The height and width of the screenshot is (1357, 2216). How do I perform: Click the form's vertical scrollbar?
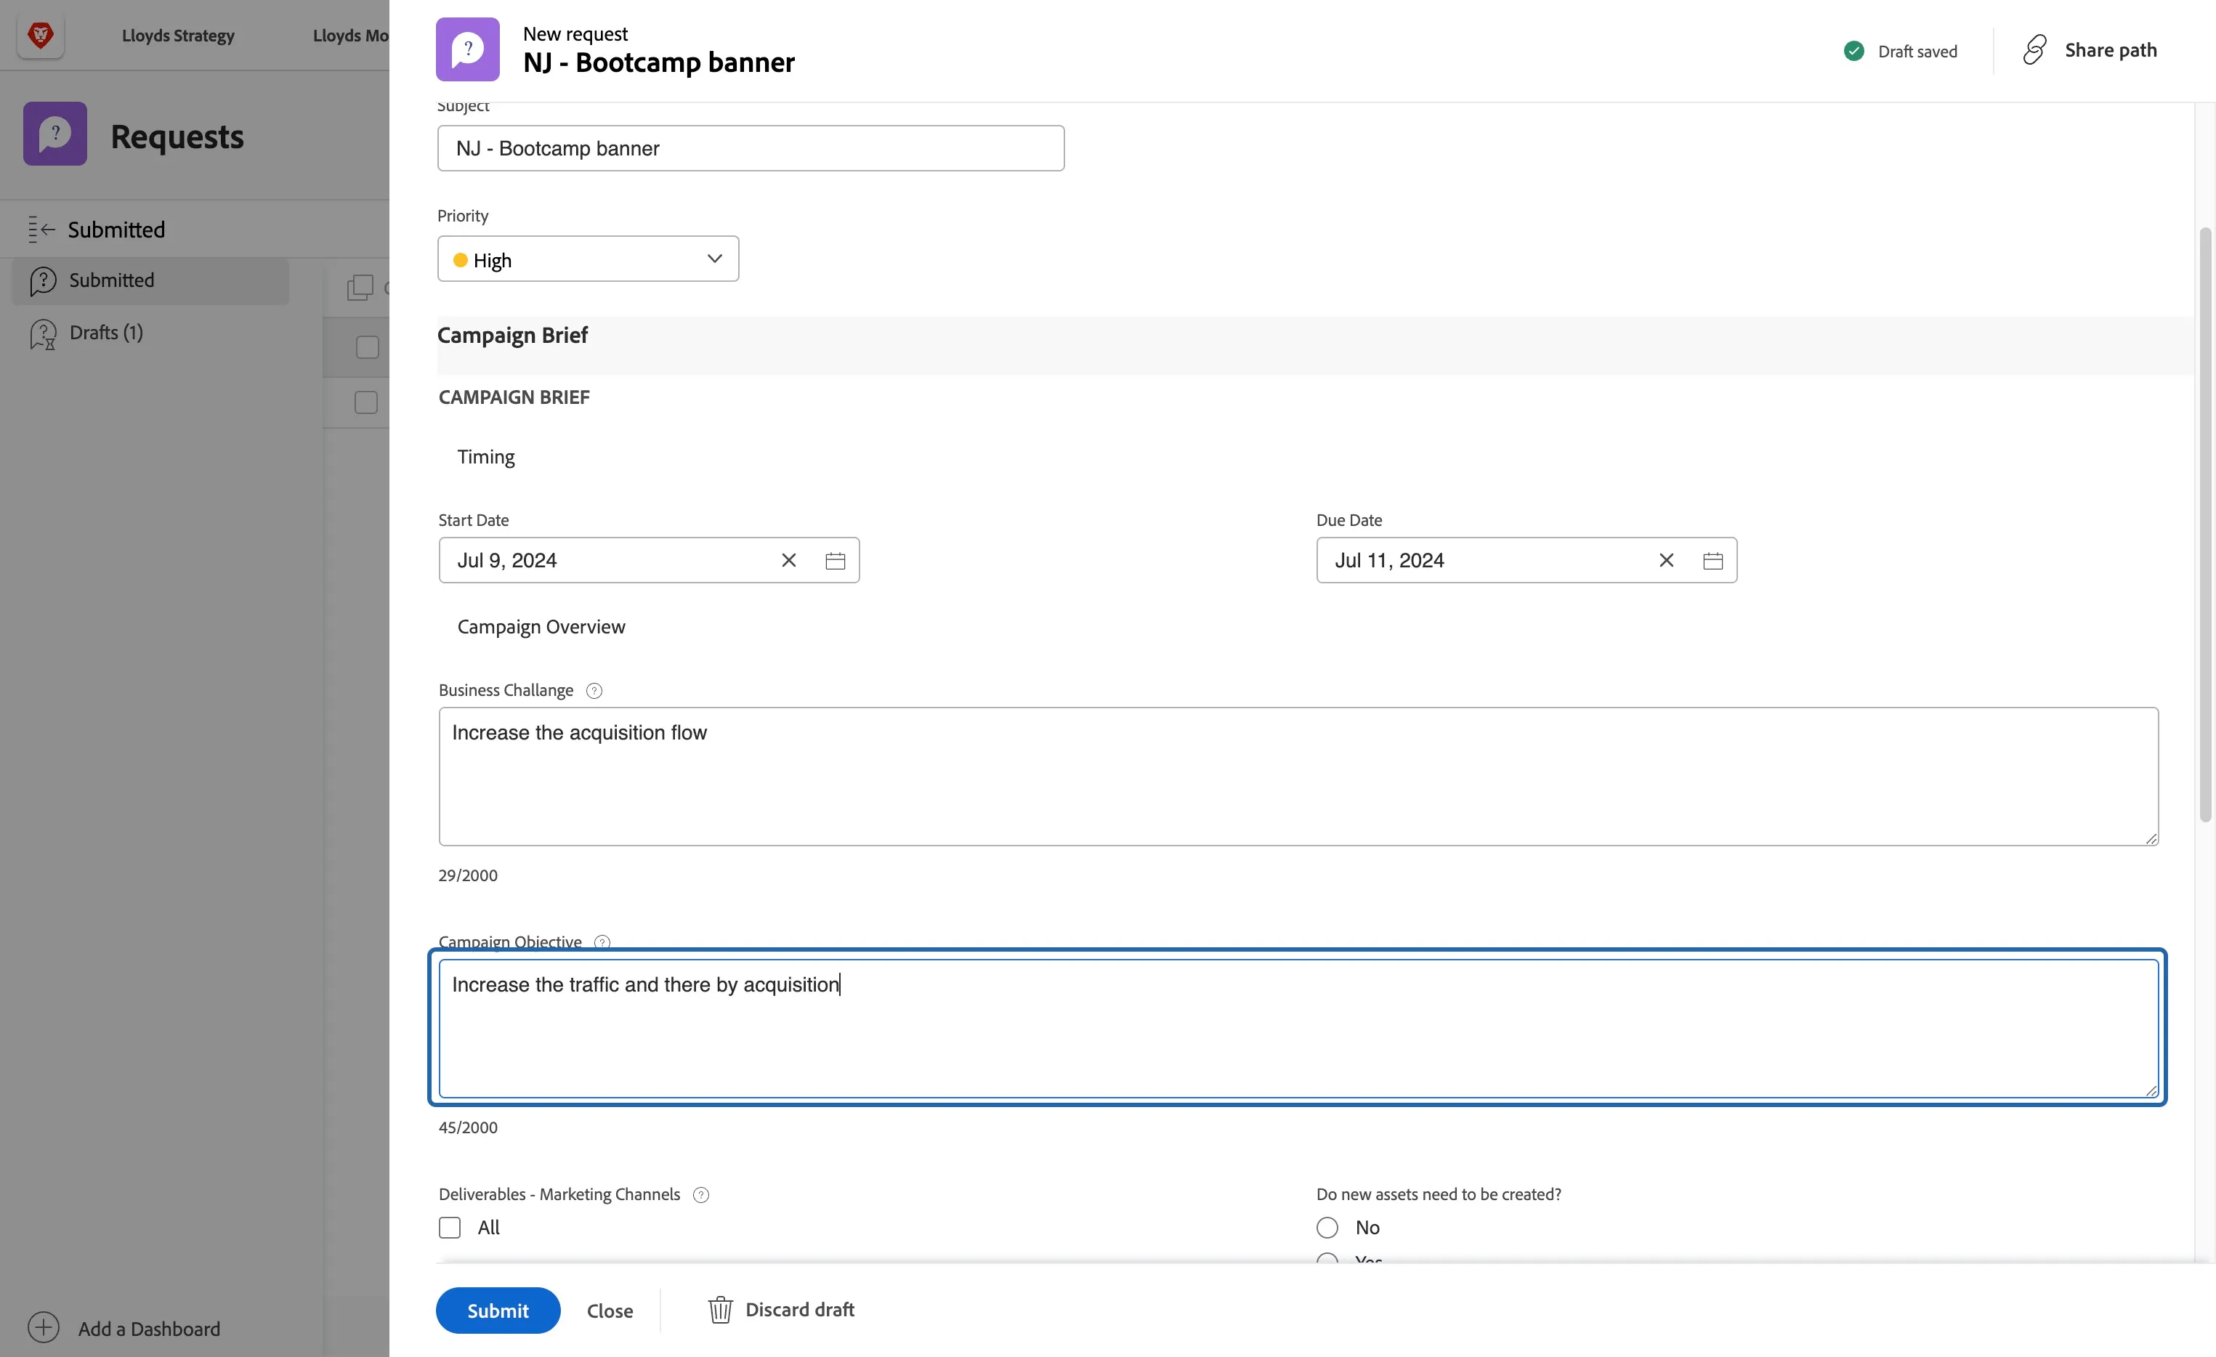[2205, 524]
